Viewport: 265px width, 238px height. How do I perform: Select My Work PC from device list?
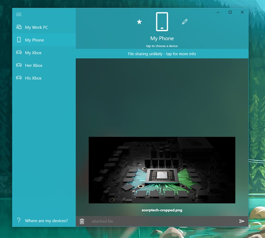[36, 27]
